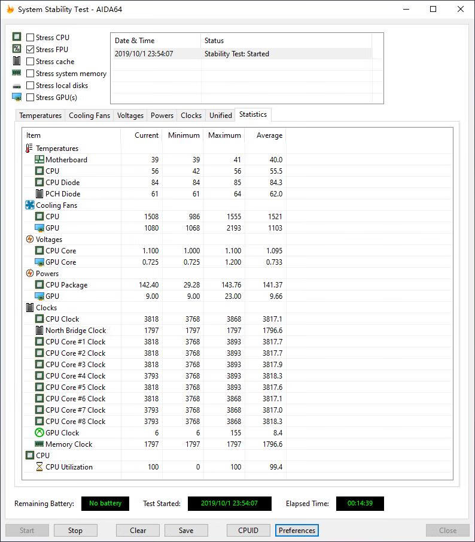Click the Date & Time log column header

point(156,41)
